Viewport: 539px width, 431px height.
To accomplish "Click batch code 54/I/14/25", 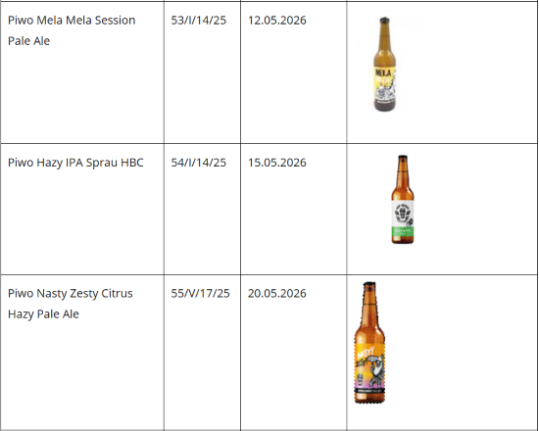I will tap(199, 163).
